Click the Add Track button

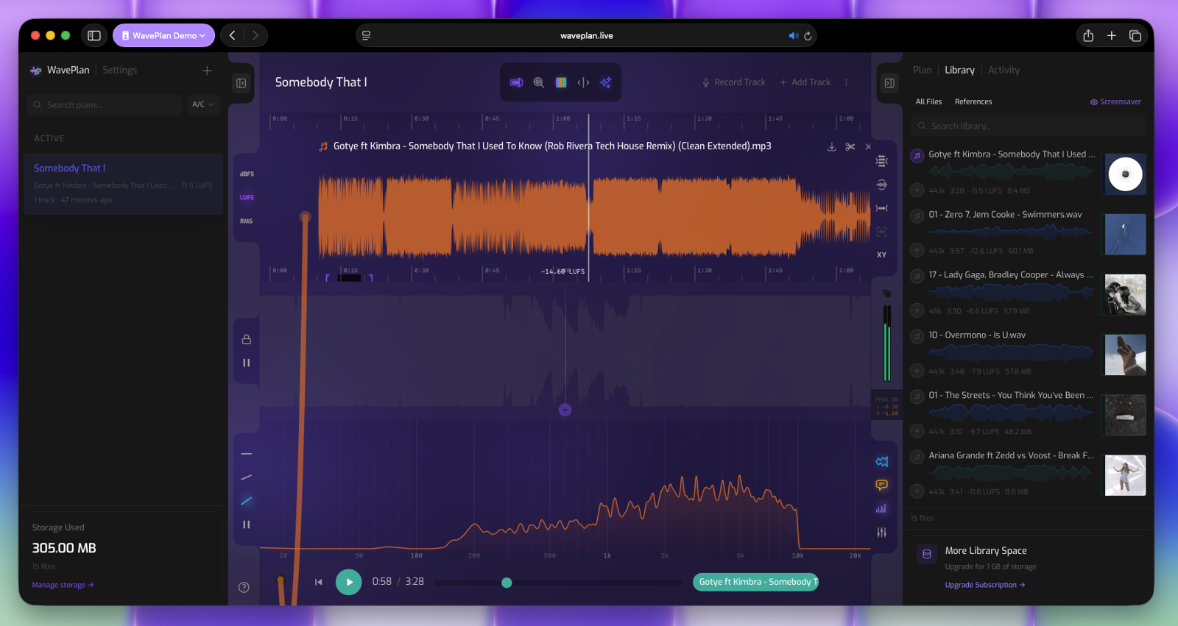click(805, 82)
